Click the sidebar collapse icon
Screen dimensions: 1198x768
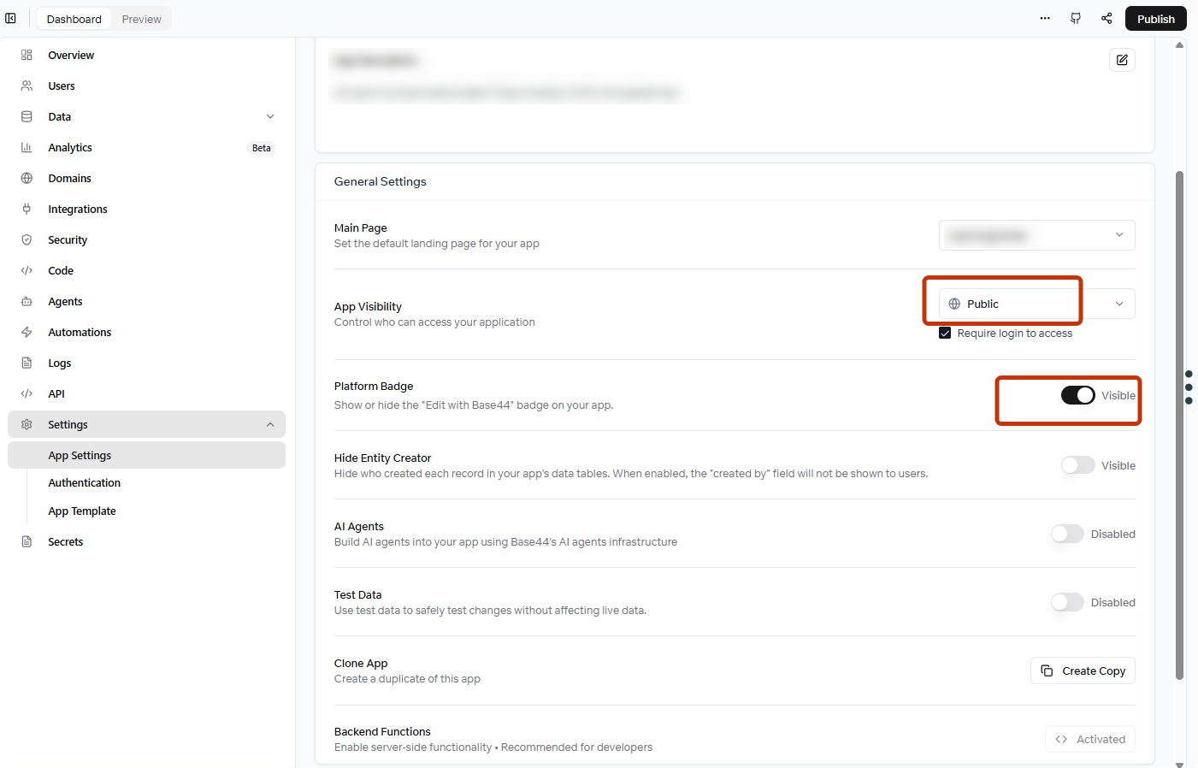coord(11,18)
